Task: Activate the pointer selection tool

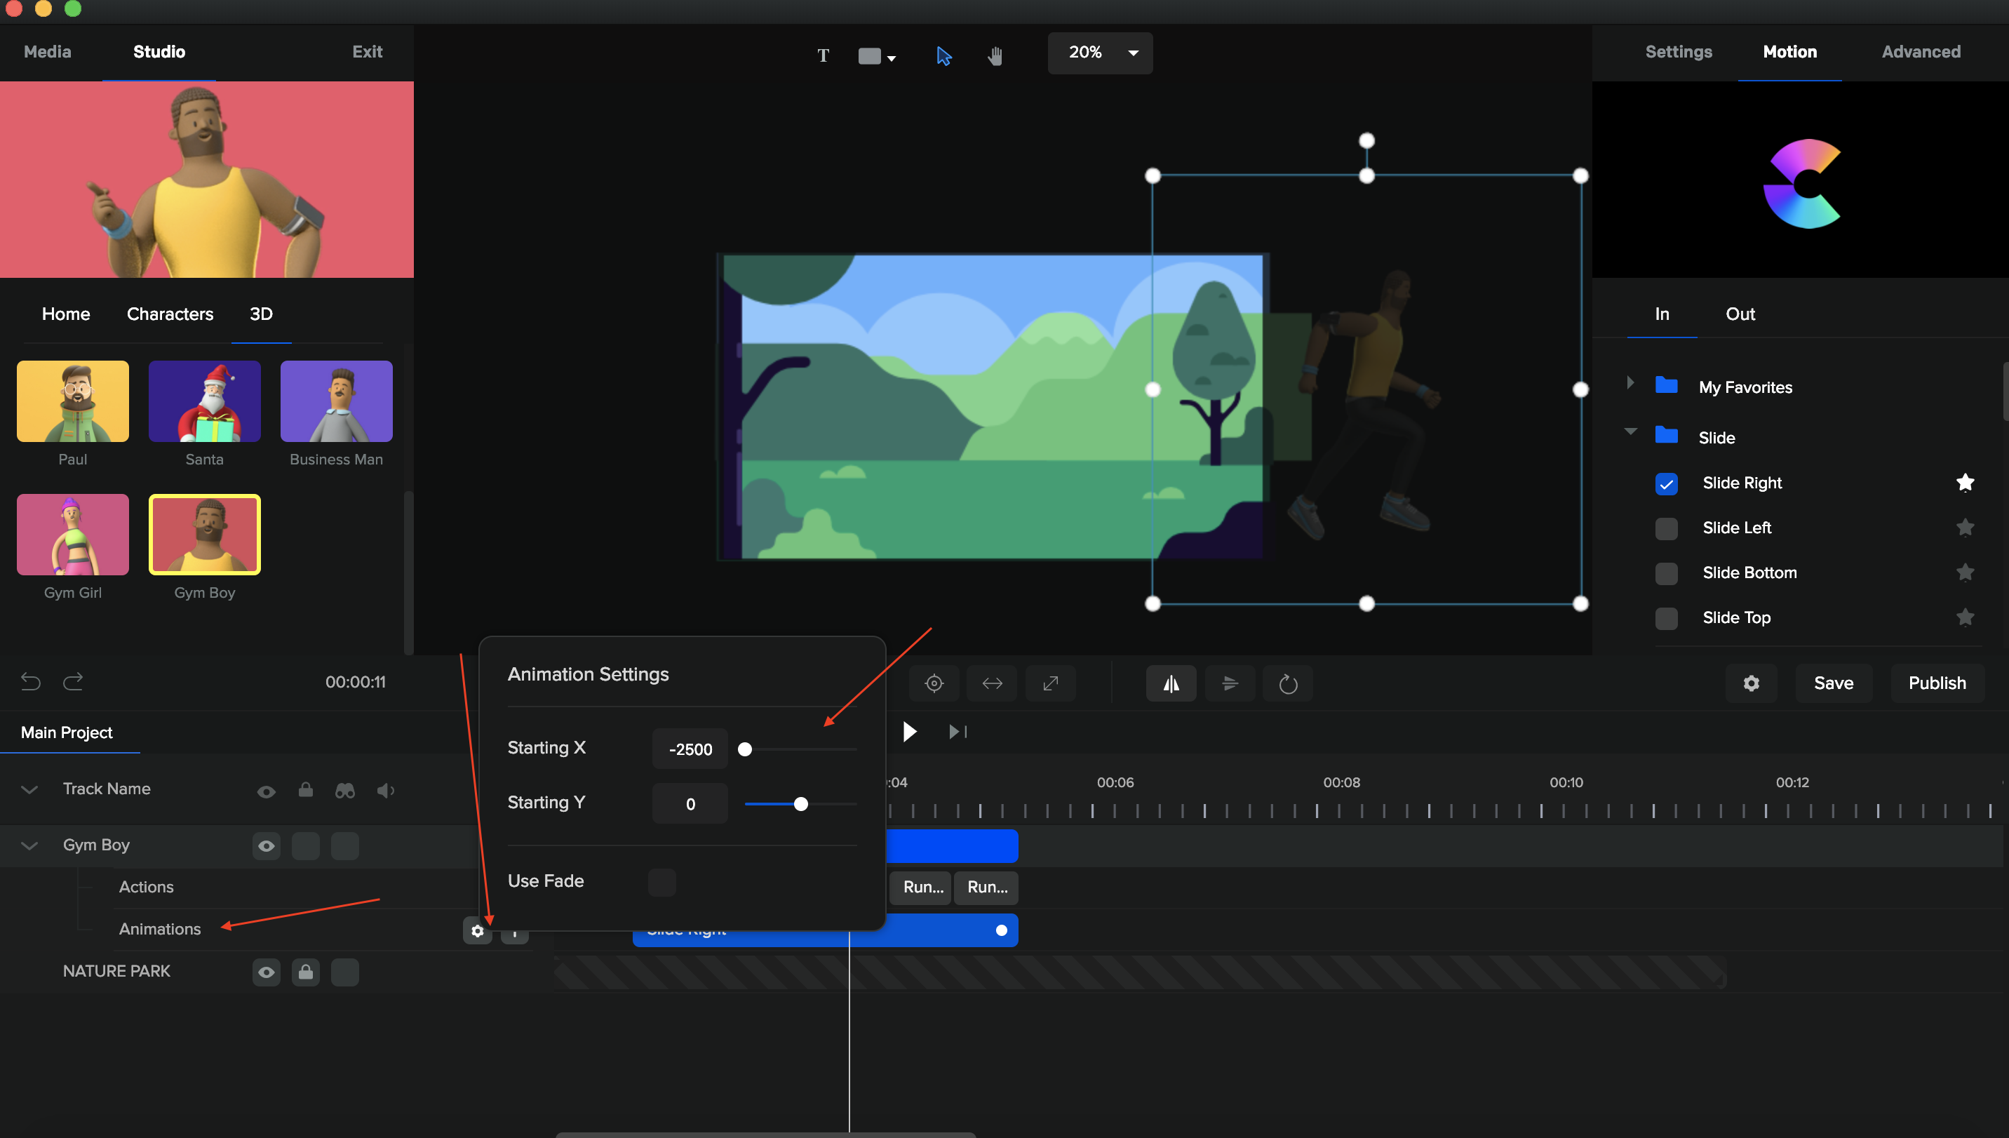Action: point(944,55)
